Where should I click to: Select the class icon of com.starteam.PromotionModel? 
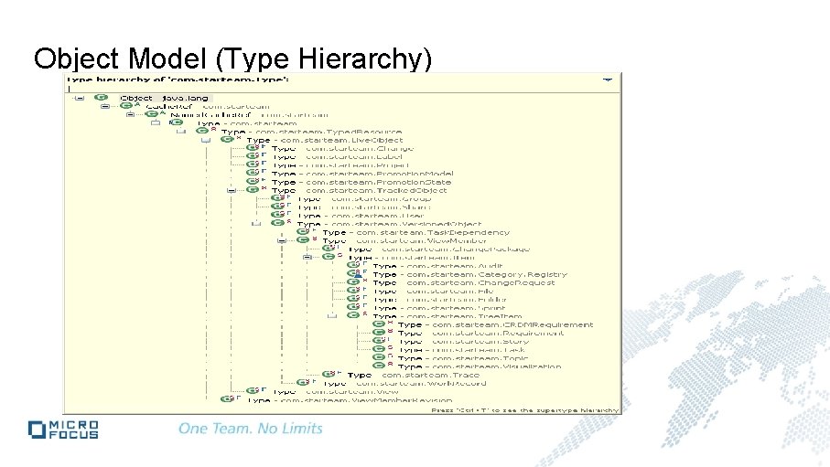pyautogui.click(x=253, y=173)
